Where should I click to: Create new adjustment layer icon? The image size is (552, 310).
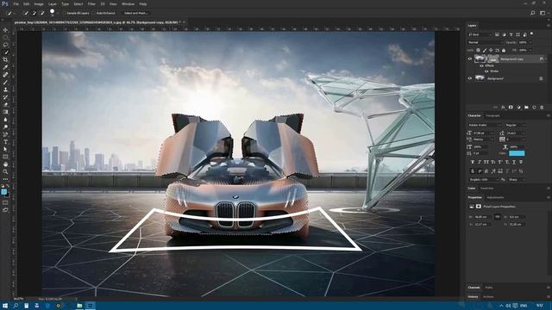pos(518,107)
